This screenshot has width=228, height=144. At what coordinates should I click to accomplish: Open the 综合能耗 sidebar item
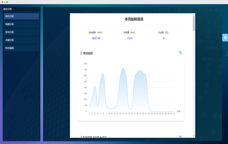[21, 48]
